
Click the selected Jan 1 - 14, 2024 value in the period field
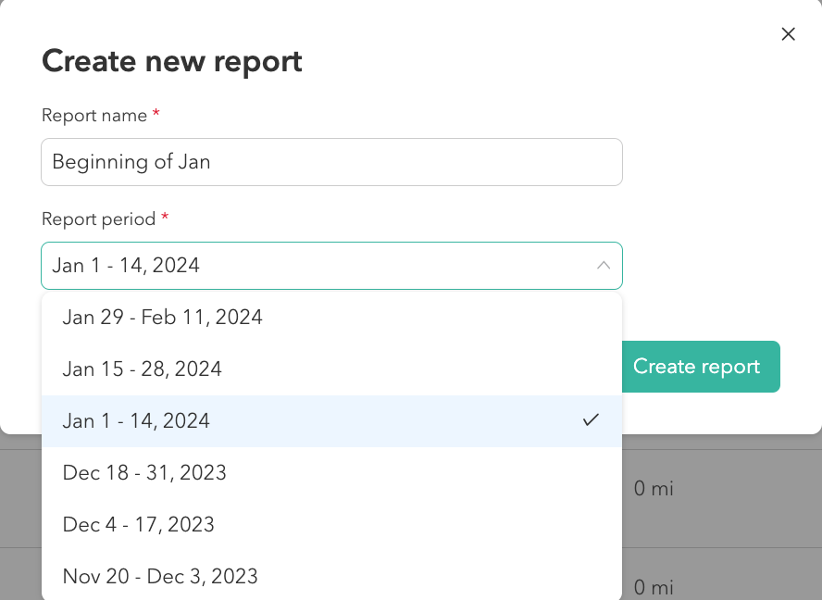[x=126, y=266]
